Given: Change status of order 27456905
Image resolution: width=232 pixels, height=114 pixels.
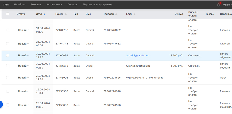Looking at the screenshot, I should [x=23, y=78].
